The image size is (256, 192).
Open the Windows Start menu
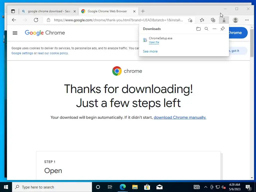coord(6,187)
